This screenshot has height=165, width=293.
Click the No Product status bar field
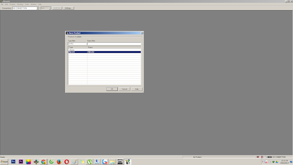[x=223, y=157]
